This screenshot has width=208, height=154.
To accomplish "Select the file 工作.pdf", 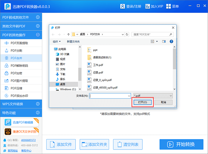I will point(95,65).
